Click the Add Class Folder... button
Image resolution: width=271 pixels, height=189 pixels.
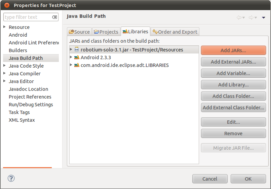point(233,96)
